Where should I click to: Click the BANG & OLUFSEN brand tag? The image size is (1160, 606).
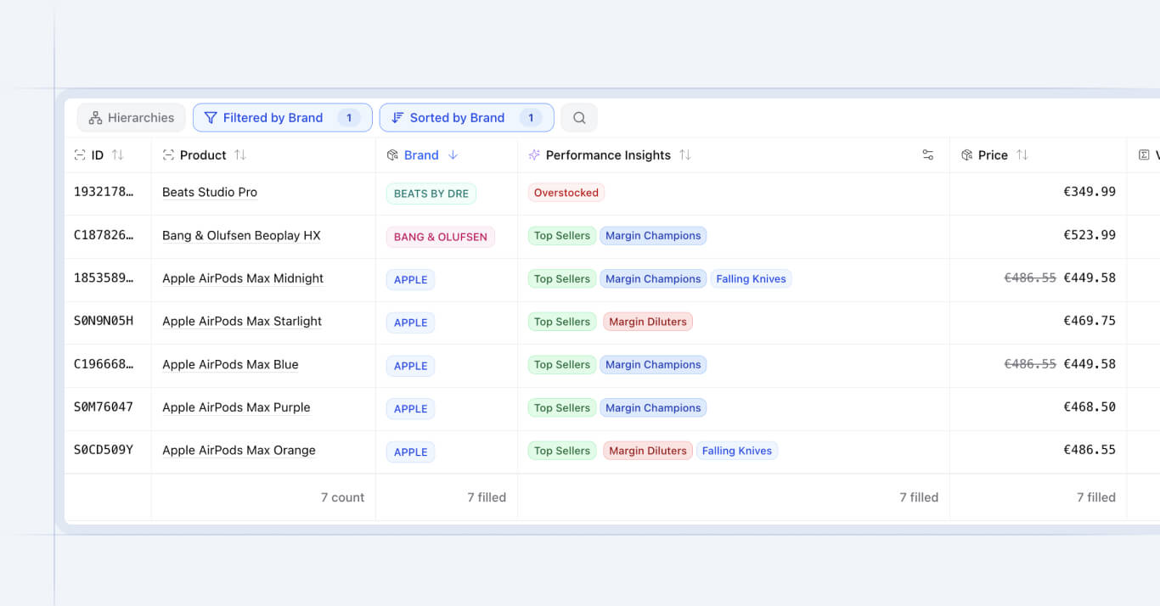(441, 237)
